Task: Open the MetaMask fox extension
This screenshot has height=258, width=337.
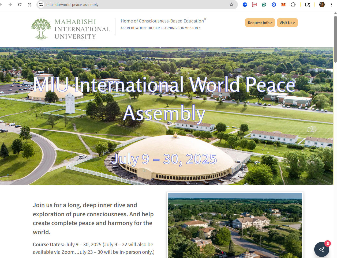Action: click(x=283, y=5)
